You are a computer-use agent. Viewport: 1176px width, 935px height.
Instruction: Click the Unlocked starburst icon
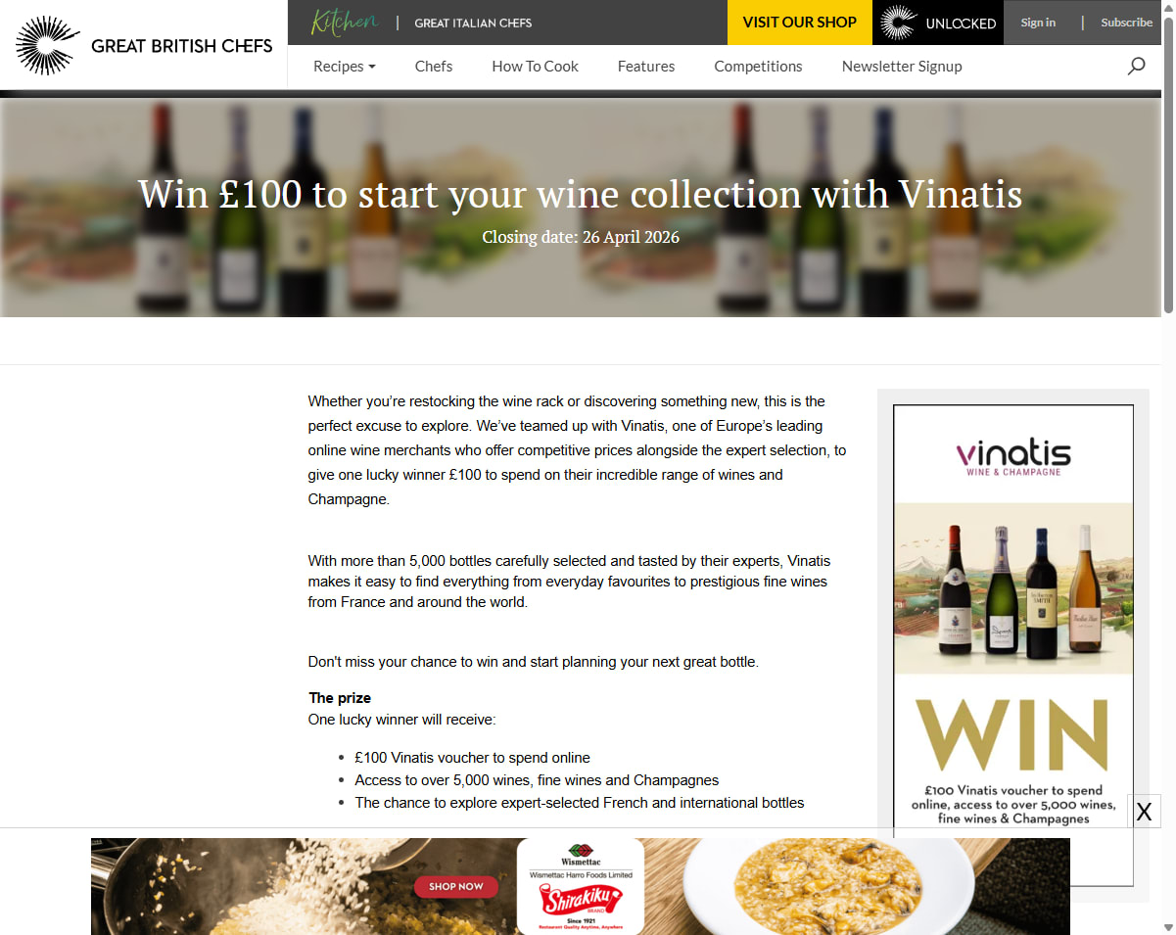(x=898, y=23)
